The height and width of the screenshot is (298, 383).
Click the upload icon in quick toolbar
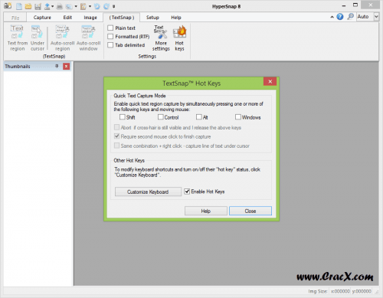pyautogui.click(x=47, y=6)
